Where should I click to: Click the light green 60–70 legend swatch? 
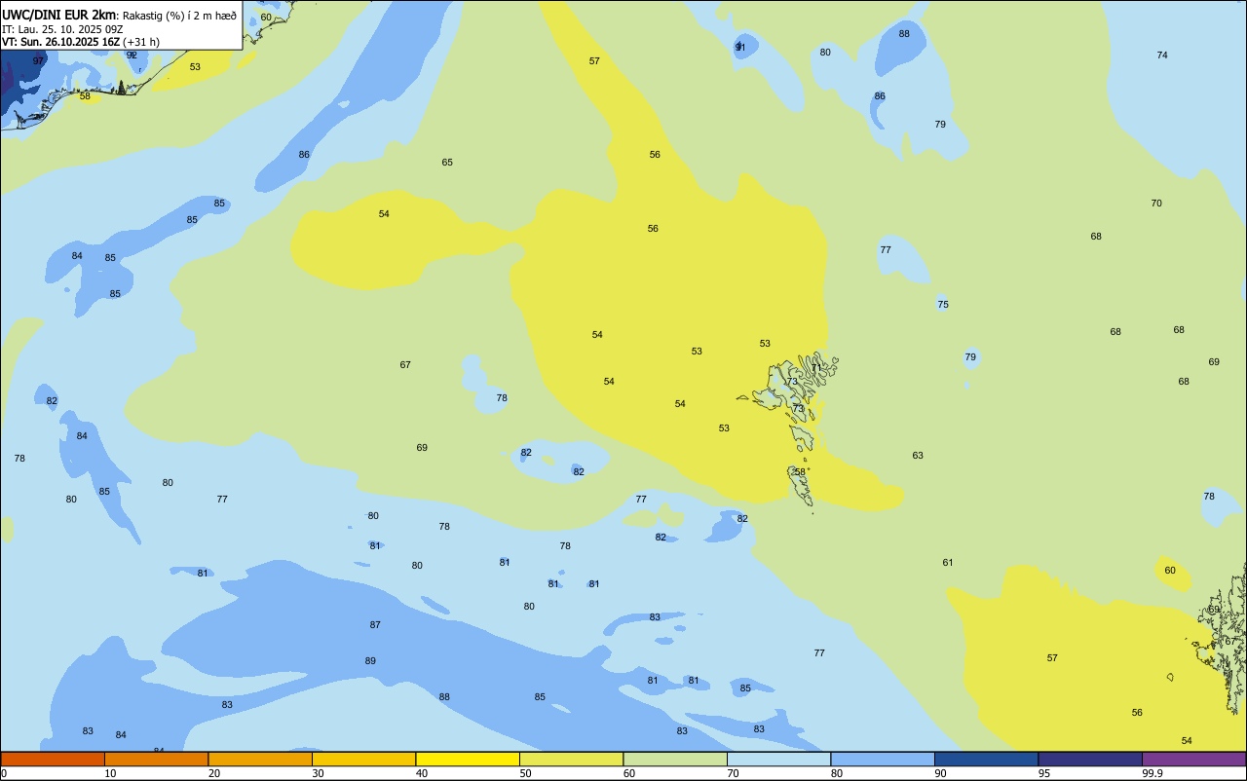(675, 759)
